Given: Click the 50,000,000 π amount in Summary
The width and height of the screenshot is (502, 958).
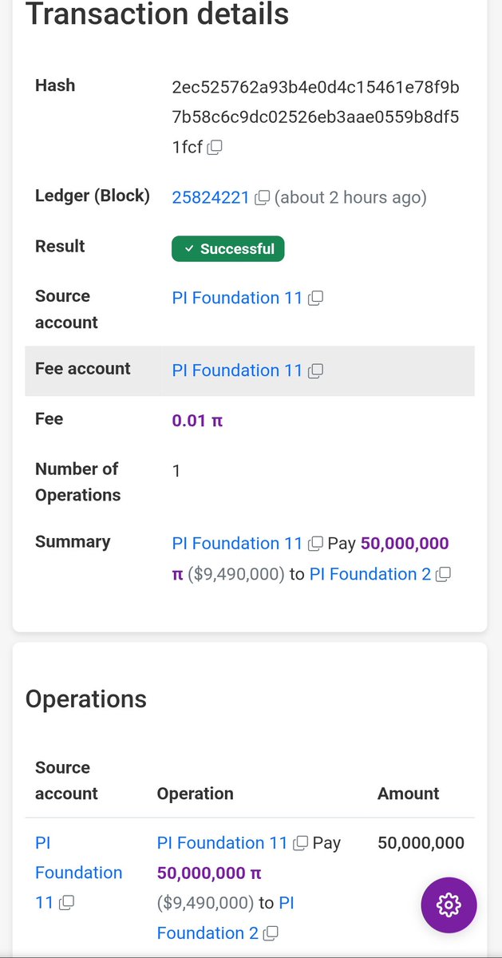Looking at the screenshot, I should coord(310,559).
